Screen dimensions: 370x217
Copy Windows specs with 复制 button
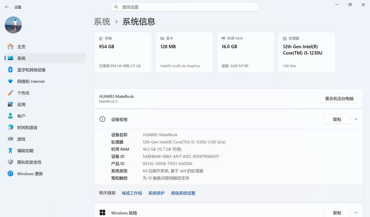point(337,212)
